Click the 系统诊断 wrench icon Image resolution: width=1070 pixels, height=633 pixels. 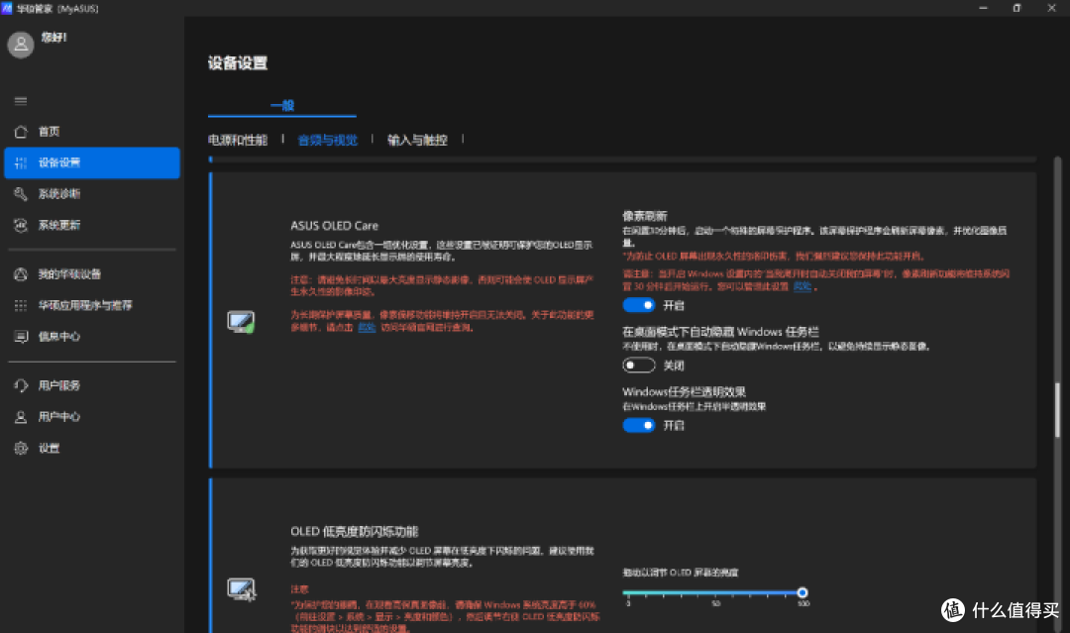pos(21,194)
